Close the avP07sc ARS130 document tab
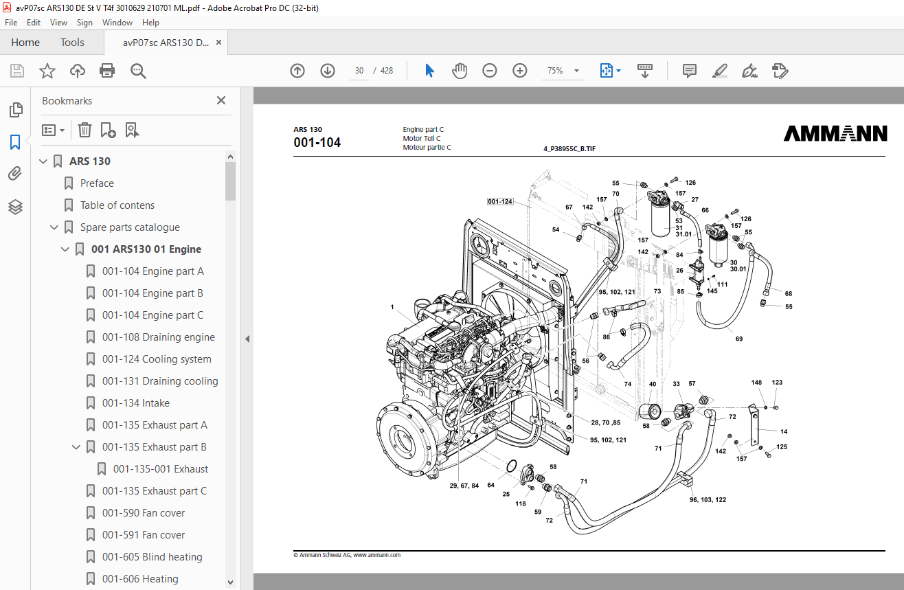This screenshot has height=590, width=904. 219,43
